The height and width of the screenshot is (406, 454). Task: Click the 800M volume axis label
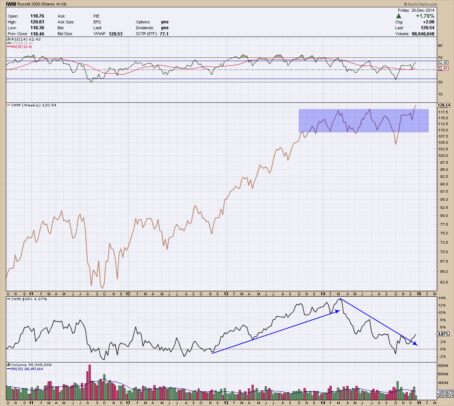pos(443,365)
